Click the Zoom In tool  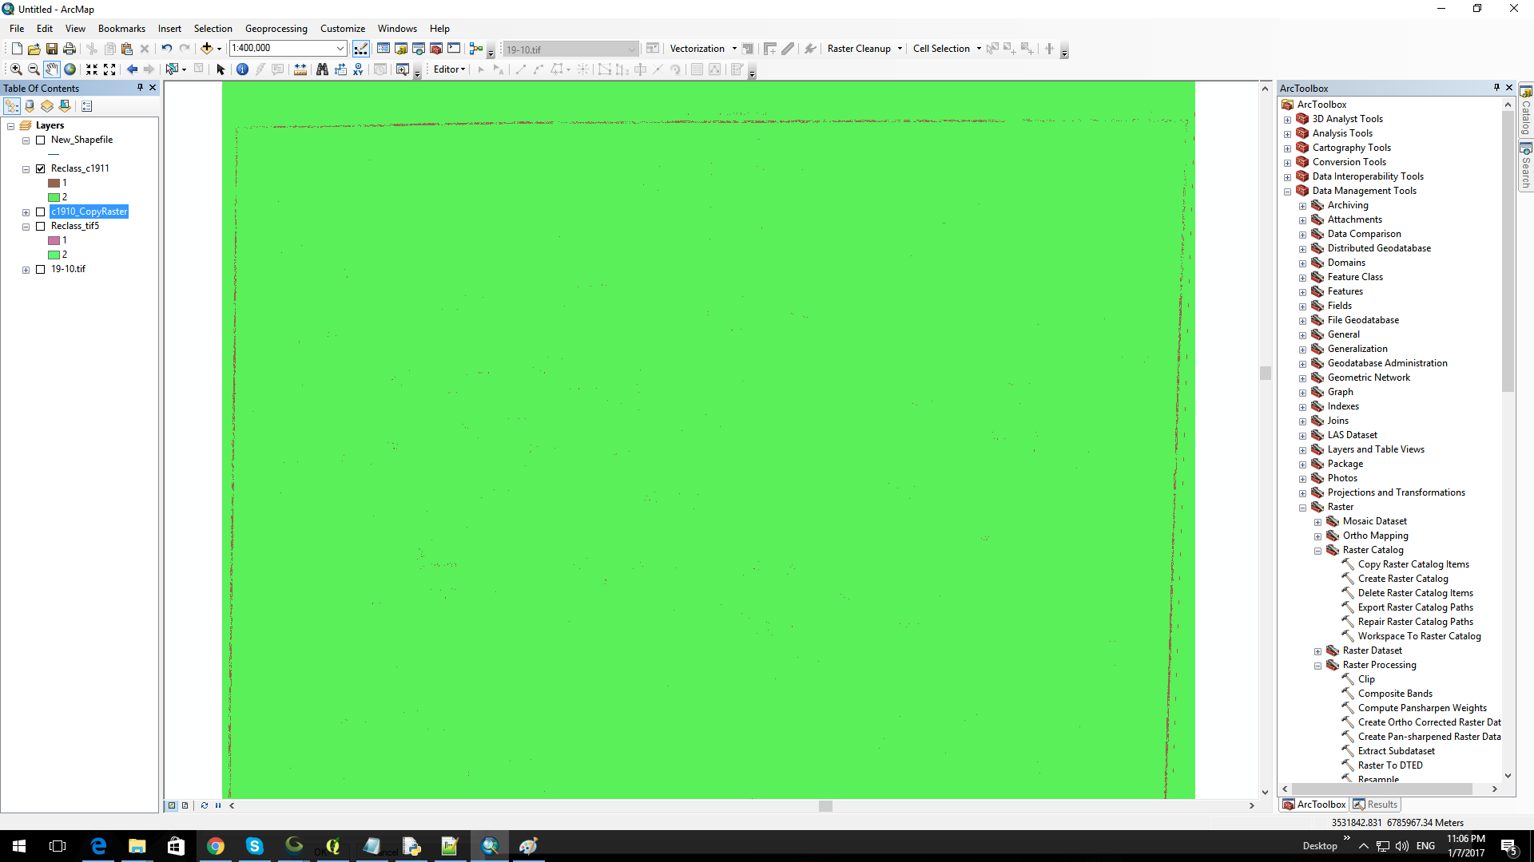[x=16, y=69]
